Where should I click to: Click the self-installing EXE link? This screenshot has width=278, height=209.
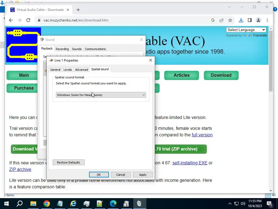(190, 163)
